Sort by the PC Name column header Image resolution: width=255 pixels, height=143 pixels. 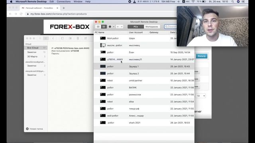(99, 33)
